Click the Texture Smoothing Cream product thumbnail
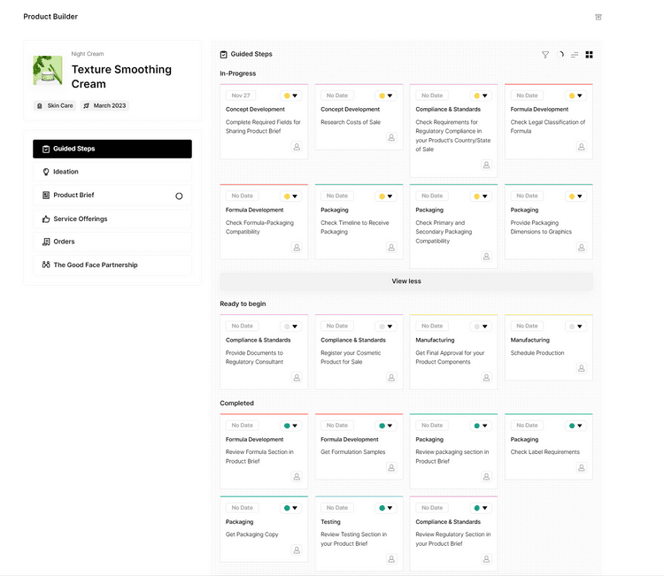664x576 pixels. coord(48,70)
